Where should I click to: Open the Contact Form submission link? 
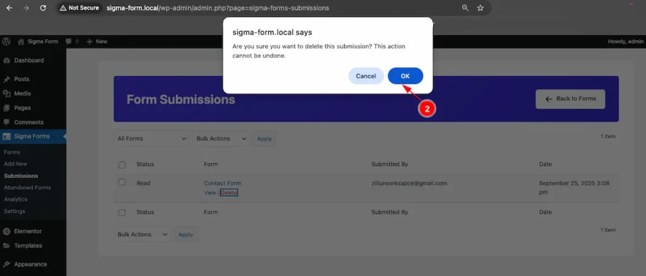point(223,183)
